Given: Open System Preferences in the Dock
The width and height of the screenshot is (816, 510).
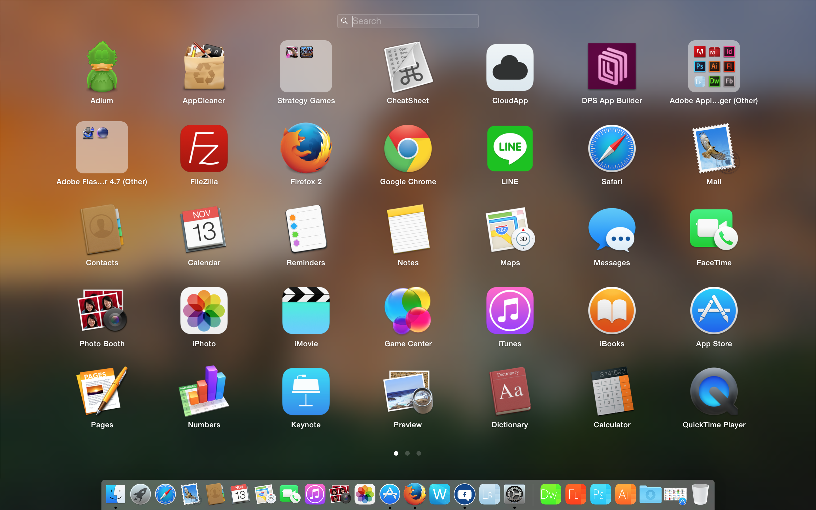Looking at the screenshot, I should (x=514, y=494).
